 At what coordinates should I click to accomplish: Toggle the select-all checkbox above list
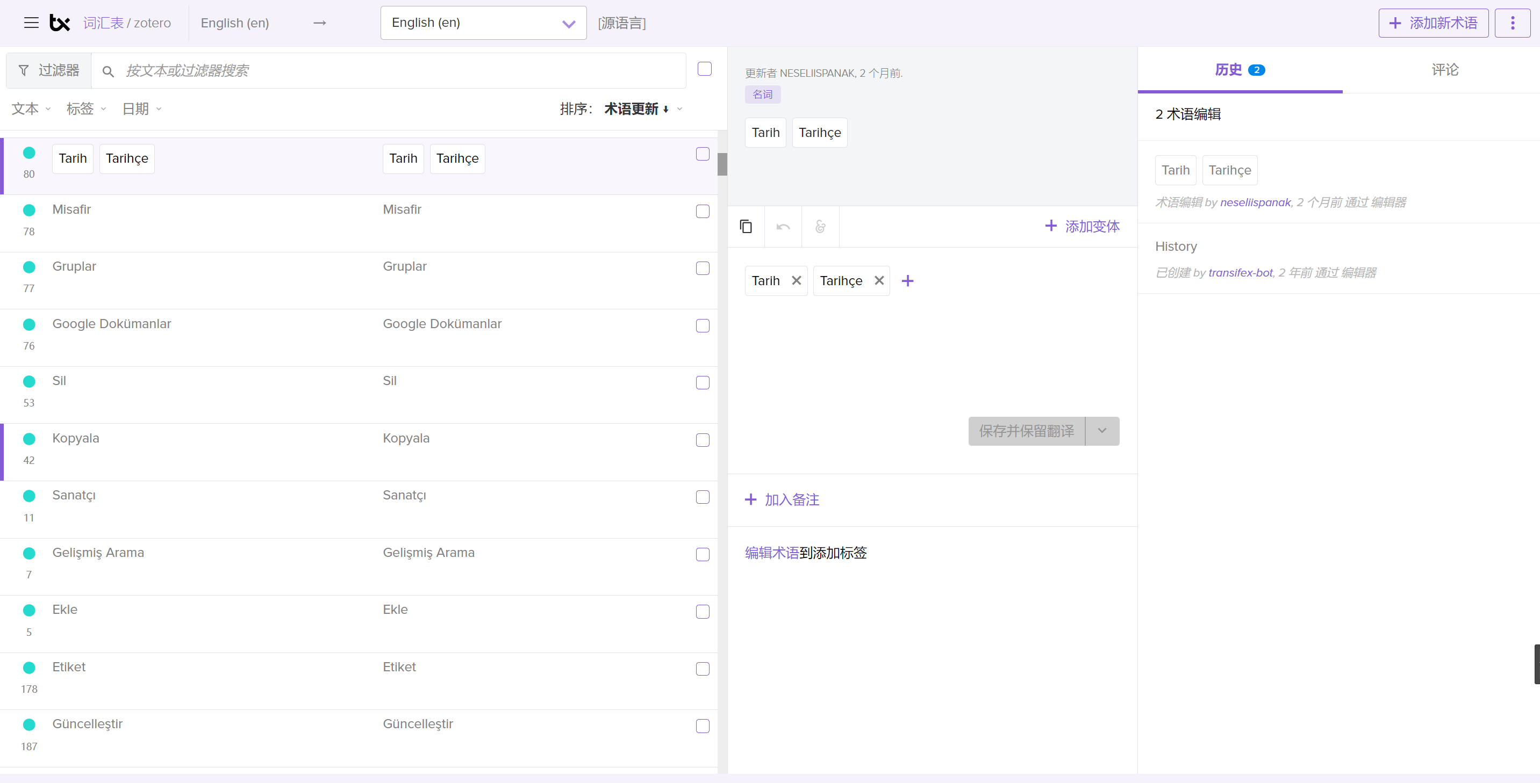[704, 69]
